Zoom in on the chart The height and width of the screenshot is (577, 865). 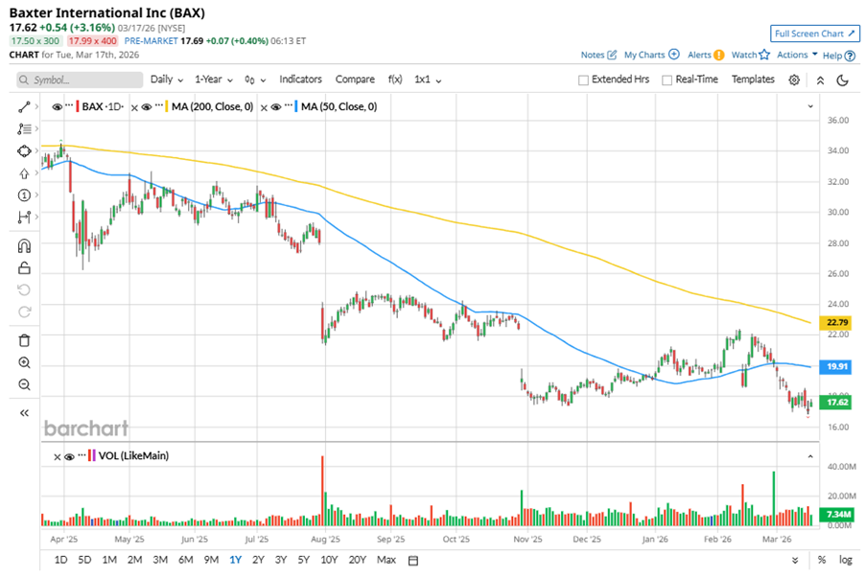24,362
